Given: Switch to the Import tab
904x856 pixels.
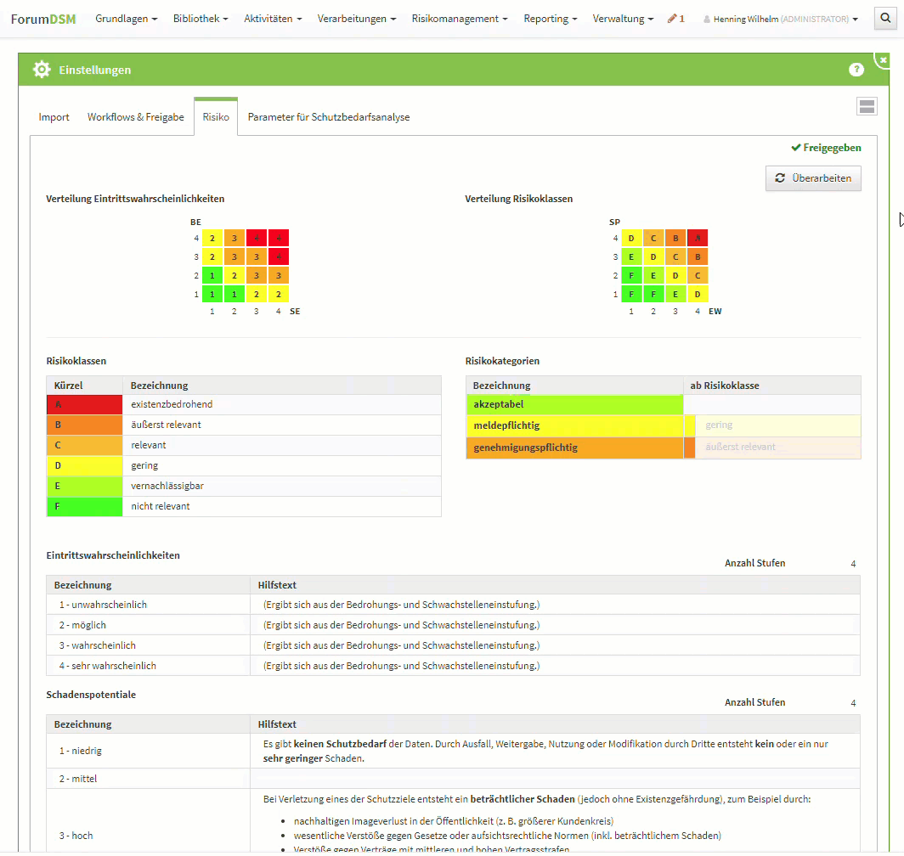Looking at the screenshot, I should [54, 117].
